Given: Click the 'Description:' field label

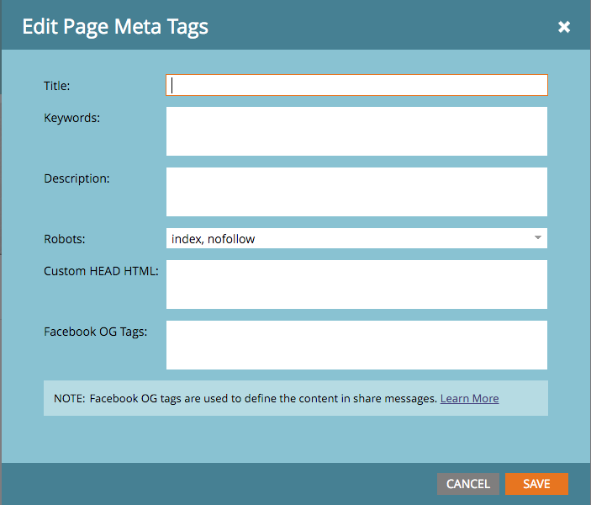Looking at the screenshot, I should click(77, 178).
